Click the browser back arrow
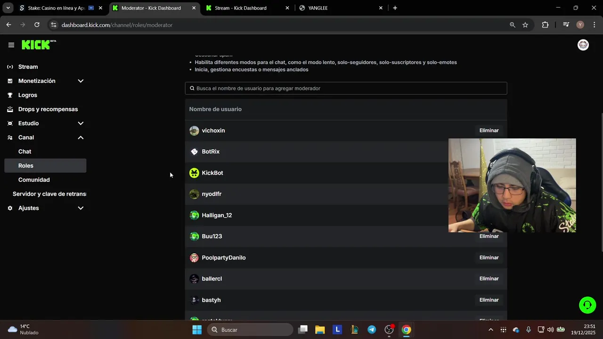This screenshot has height=339, width=603. [x=8, y=25]
